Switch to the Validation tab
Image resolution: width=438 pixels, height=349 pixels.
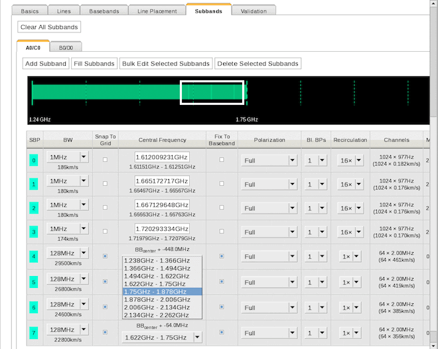[x=254, y=11]
